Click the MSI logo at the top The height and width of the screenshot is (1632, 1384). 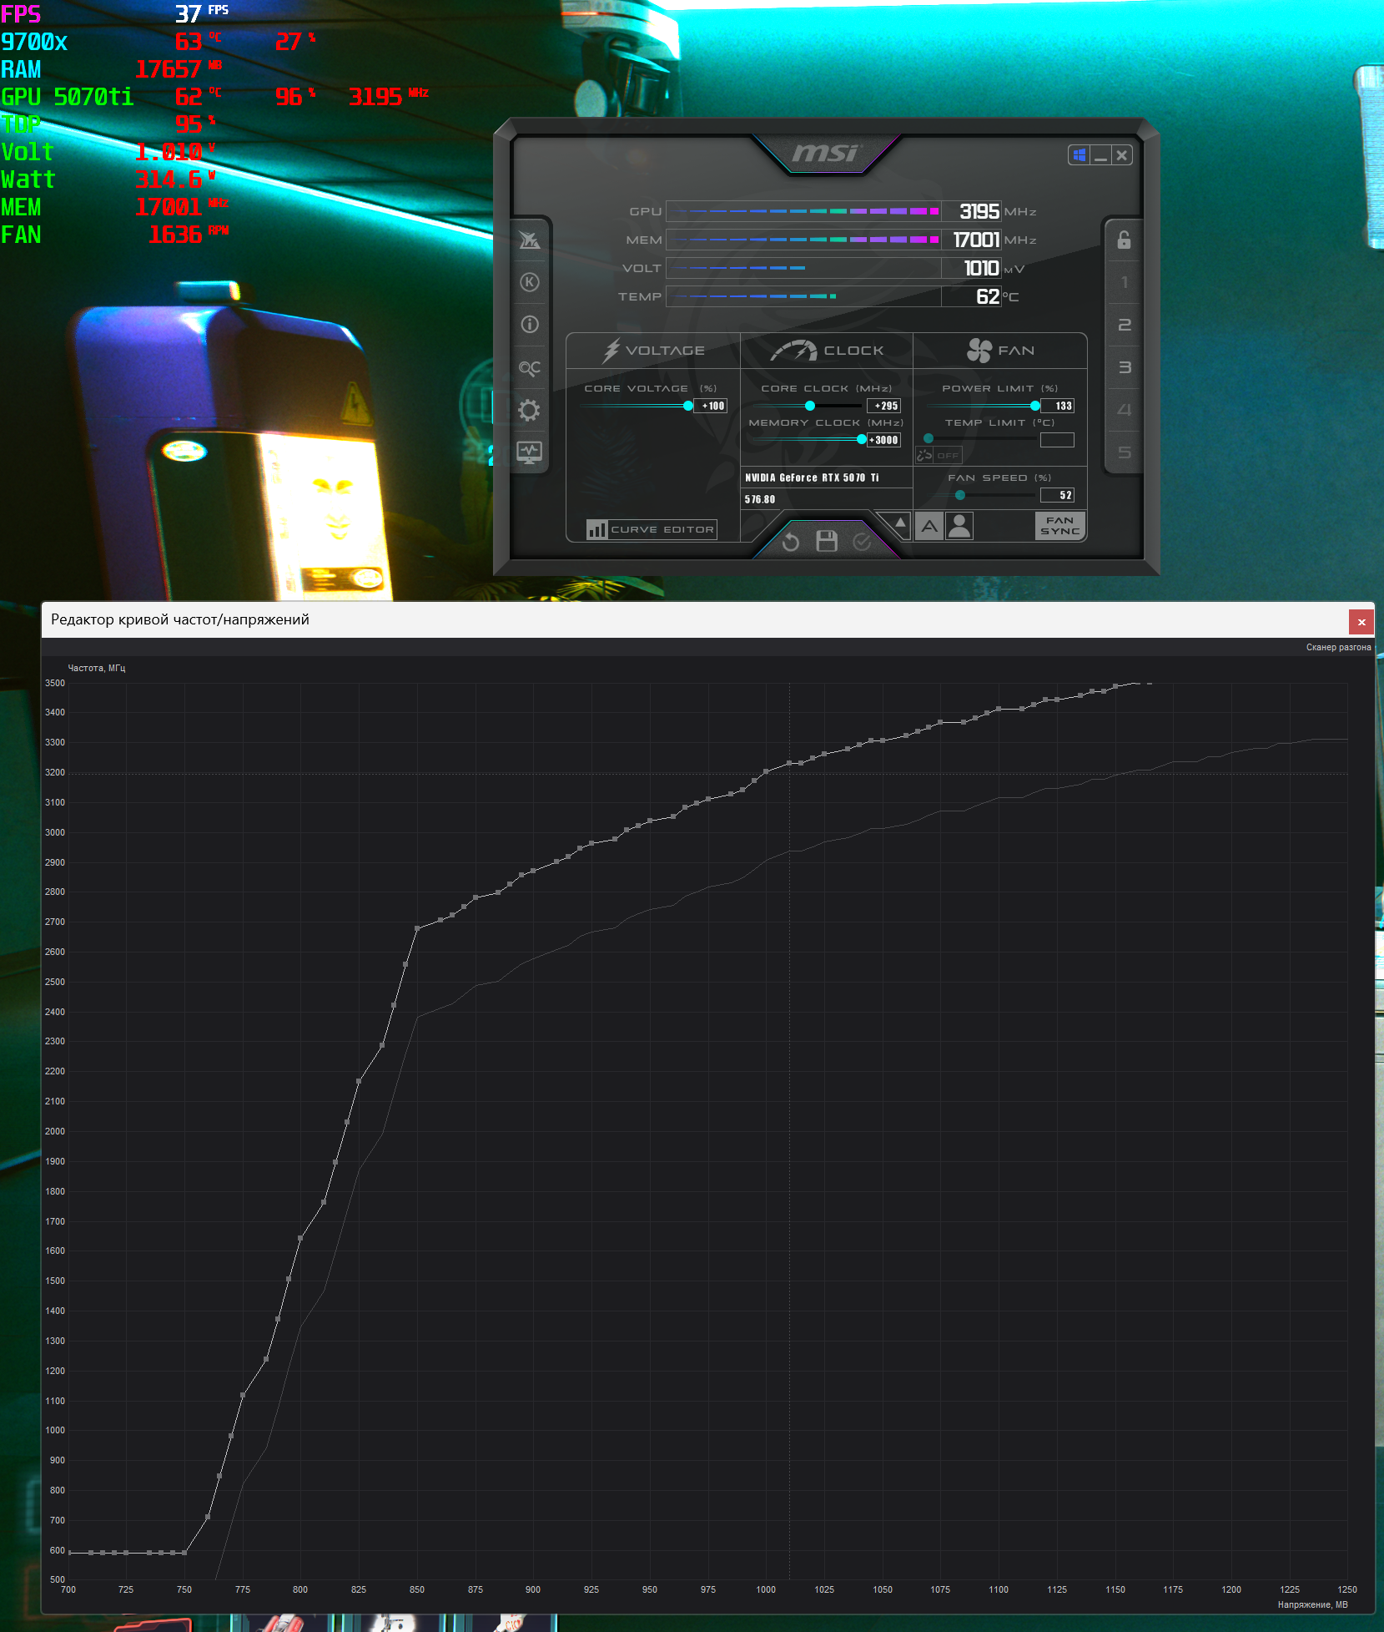pyautogui.click(x=825, y=154)
